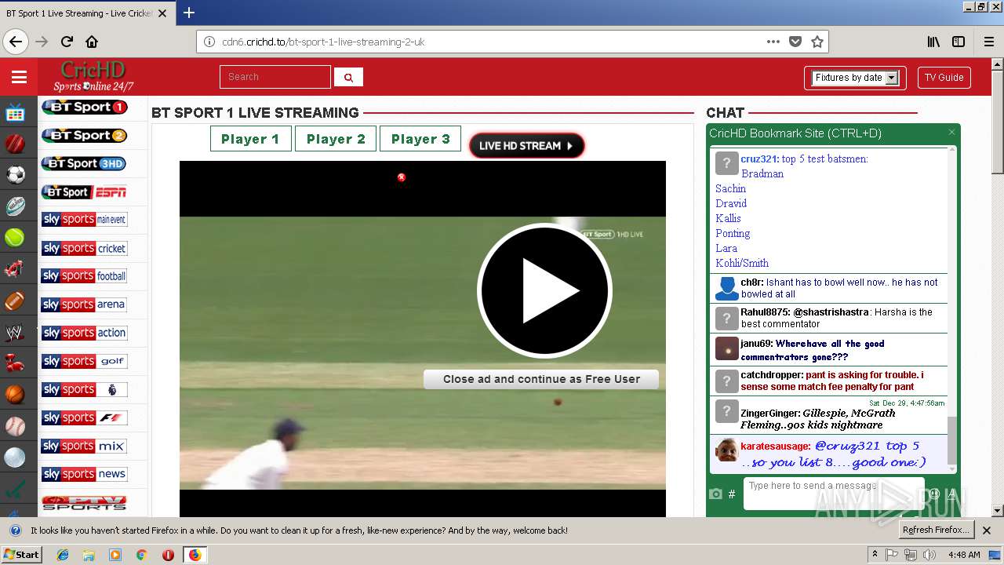Screen dimensions: 1004x565
Task: Dismiss the Firefox refresh notification bar
Action: (x=987, y=530)
